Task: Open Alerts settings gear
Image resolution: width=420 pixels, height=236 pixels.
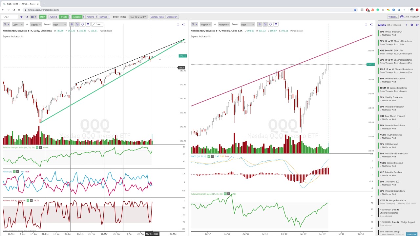Action: pyautogui.click(x=412, y=25)
